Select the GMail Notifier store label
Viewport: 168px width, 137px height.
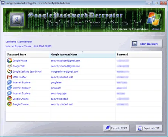click(x=19, y=77)
